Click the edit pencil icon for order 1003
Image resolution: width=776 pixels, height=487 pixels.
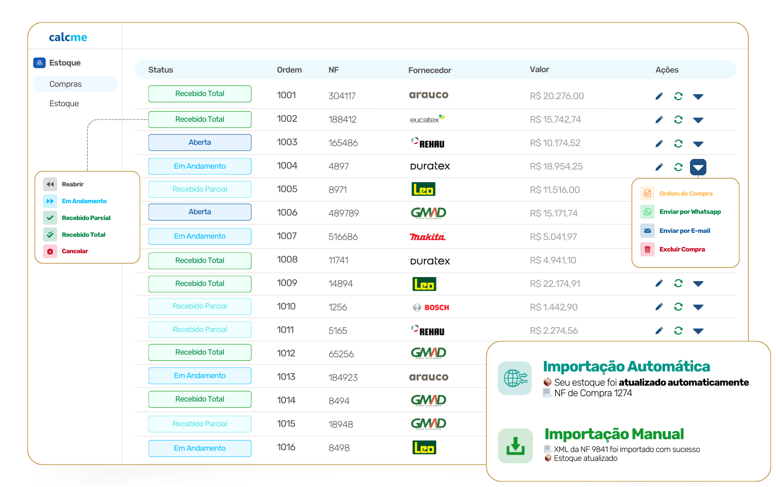coord(659,143)
